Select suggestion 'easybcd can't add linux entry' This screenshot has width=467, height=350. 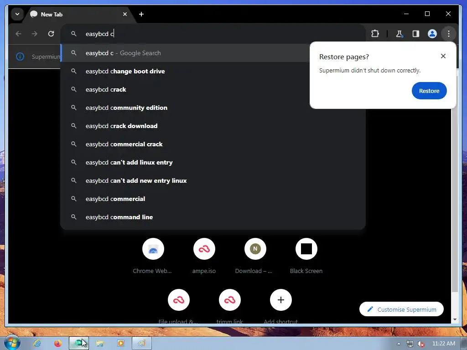tap(213, 163)
